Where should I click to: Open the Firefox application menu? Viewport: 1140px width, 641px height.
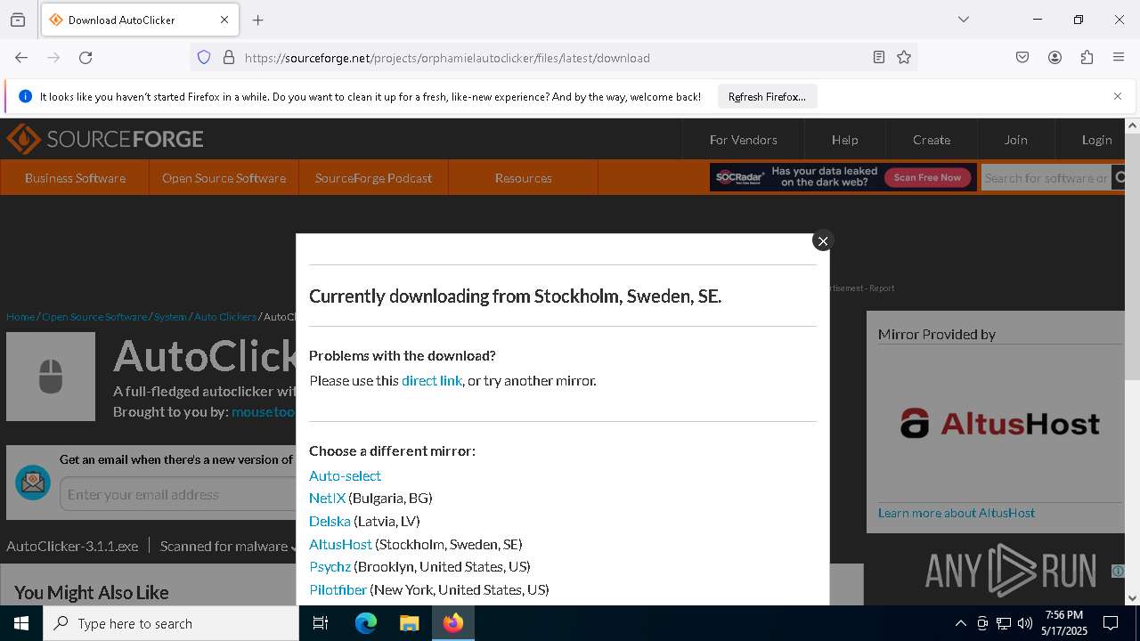(x=1119, y=58)
